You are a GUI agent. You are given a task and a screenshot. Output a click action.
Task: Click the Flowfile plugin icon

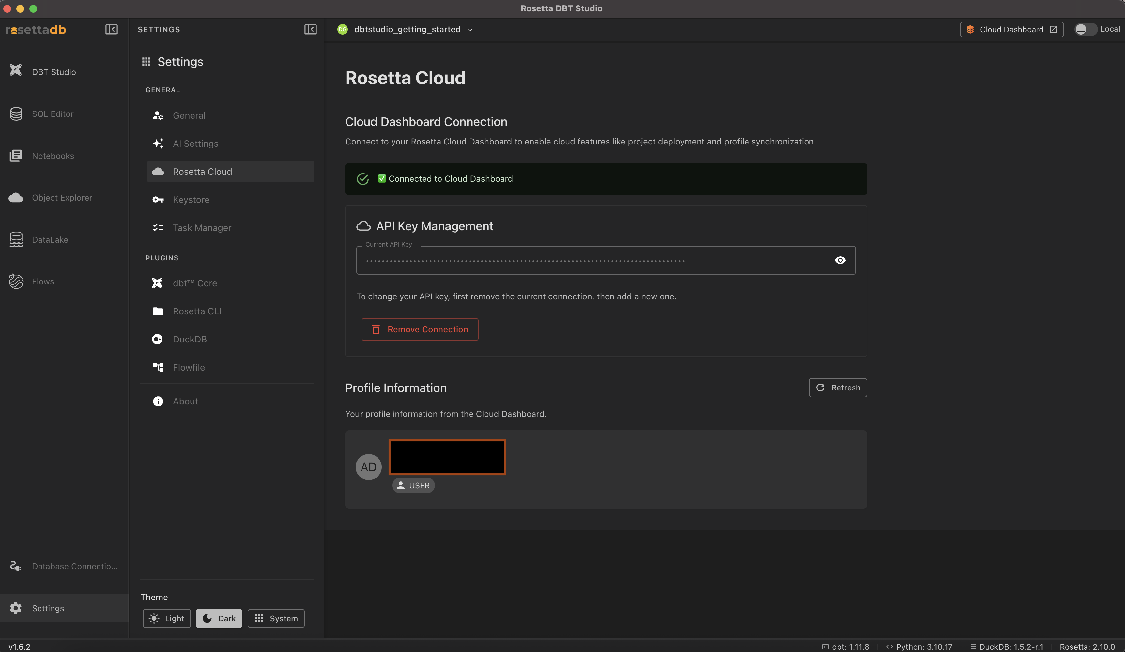158,367
